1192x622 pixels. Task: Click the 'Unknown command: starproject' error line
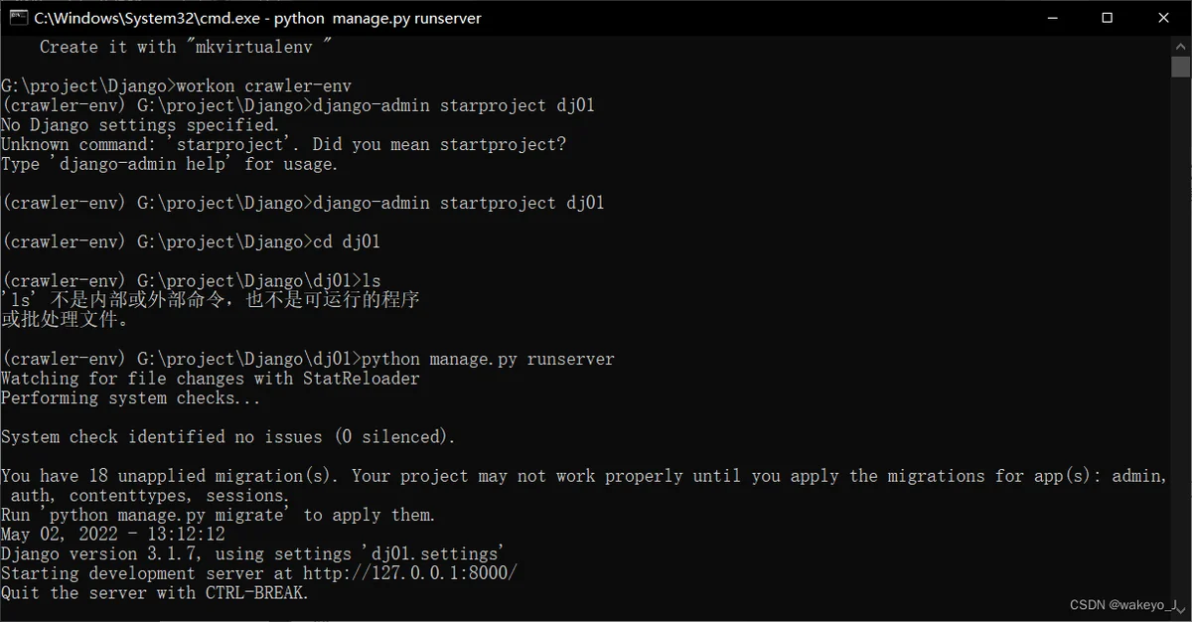283,144
